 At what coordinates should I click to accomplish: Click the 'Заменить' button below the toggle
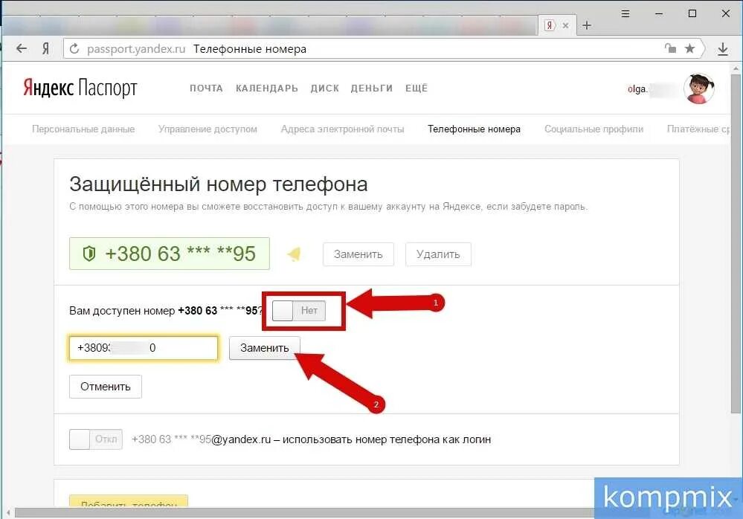[x=265, y=347]
